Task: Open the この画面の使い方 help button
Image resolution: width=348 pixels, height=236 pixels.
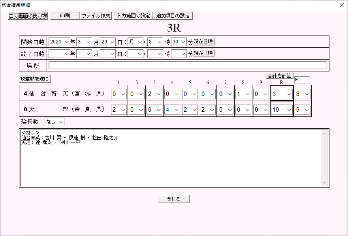Action: point(28,16)
